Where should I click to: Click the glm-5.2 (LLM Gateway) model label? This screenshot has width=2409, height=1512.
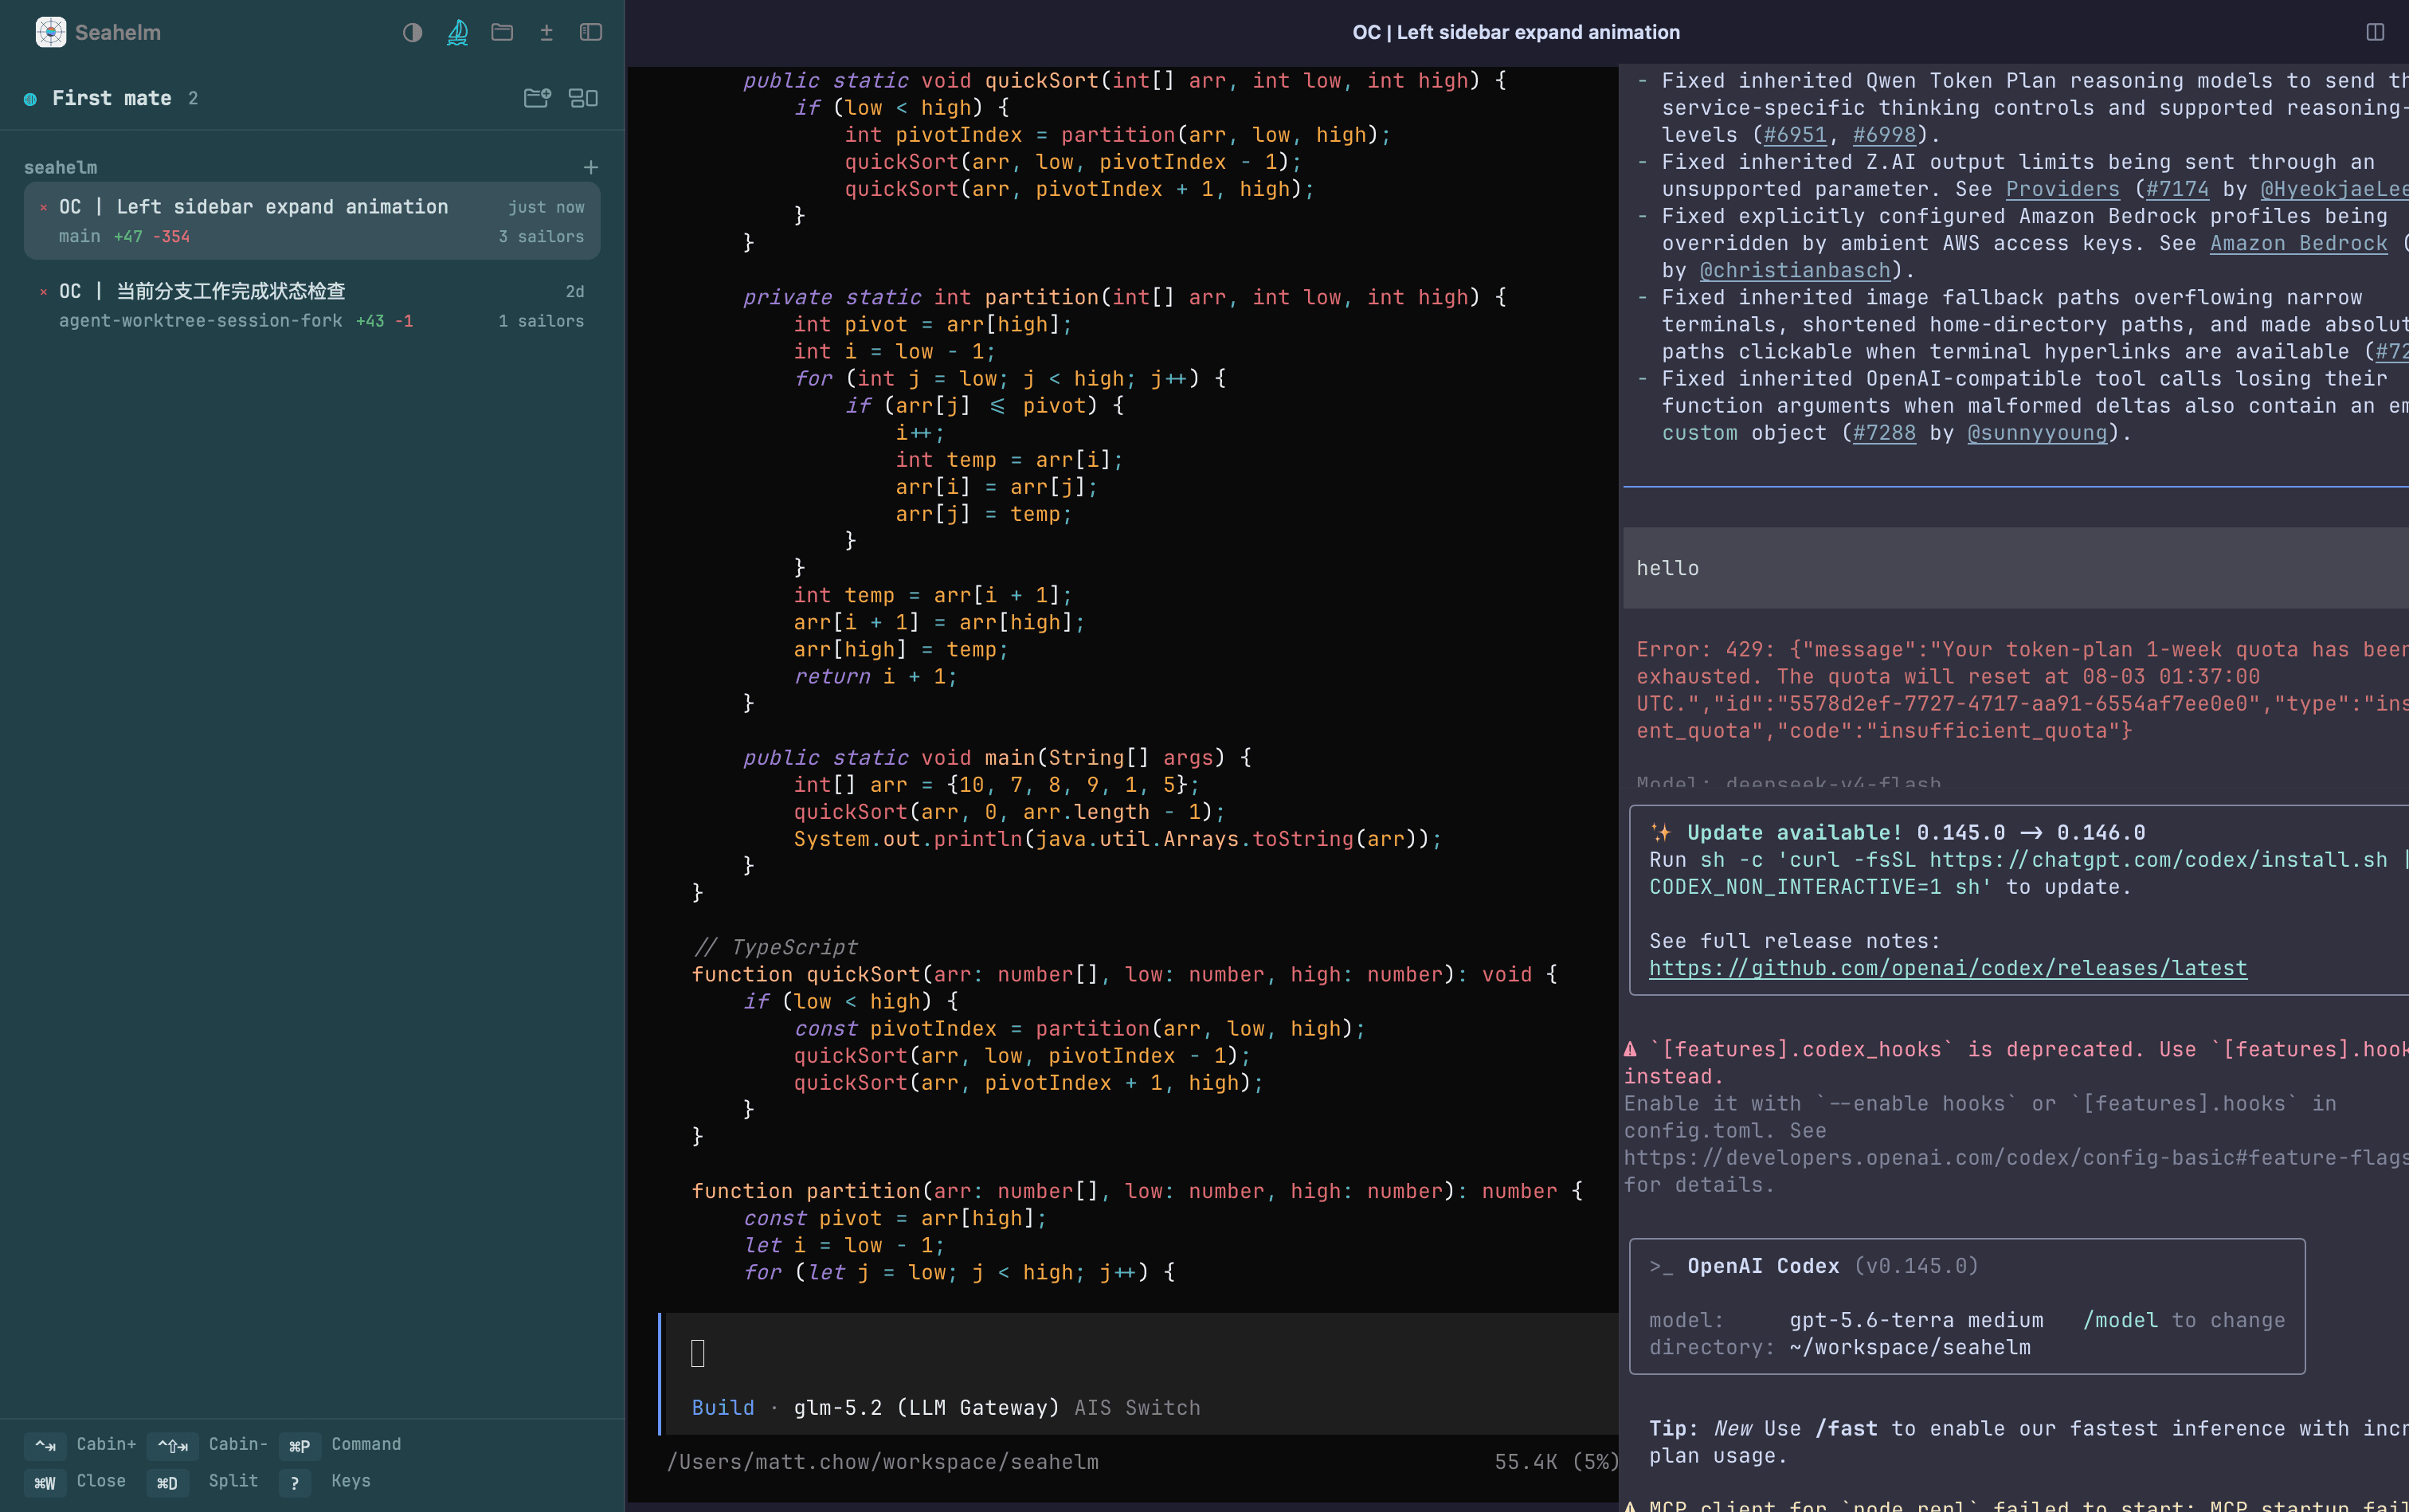(x=927, y=1407)
